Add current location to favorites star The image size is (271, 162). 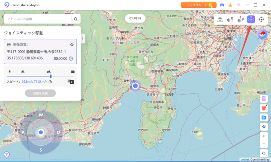click(x=72, y=44)
